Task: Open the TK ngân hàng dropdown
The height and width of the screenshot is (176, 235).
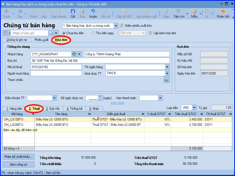Action: click(x=167, y=67)
